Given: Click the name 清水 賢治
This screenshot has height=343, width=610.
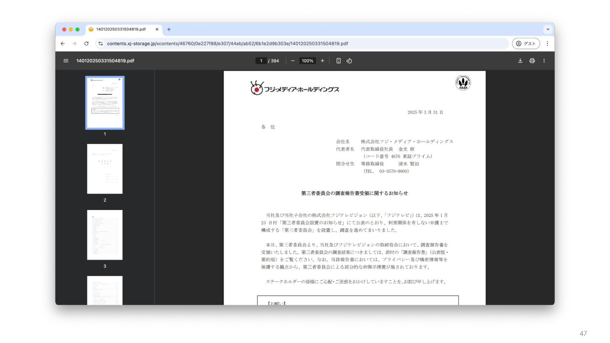Looking at the screenshot, I should point(409,164).
